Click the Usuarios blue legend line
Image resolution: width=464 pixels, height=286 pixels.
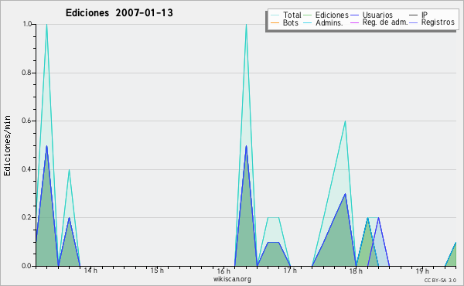[x=354, y=15]
